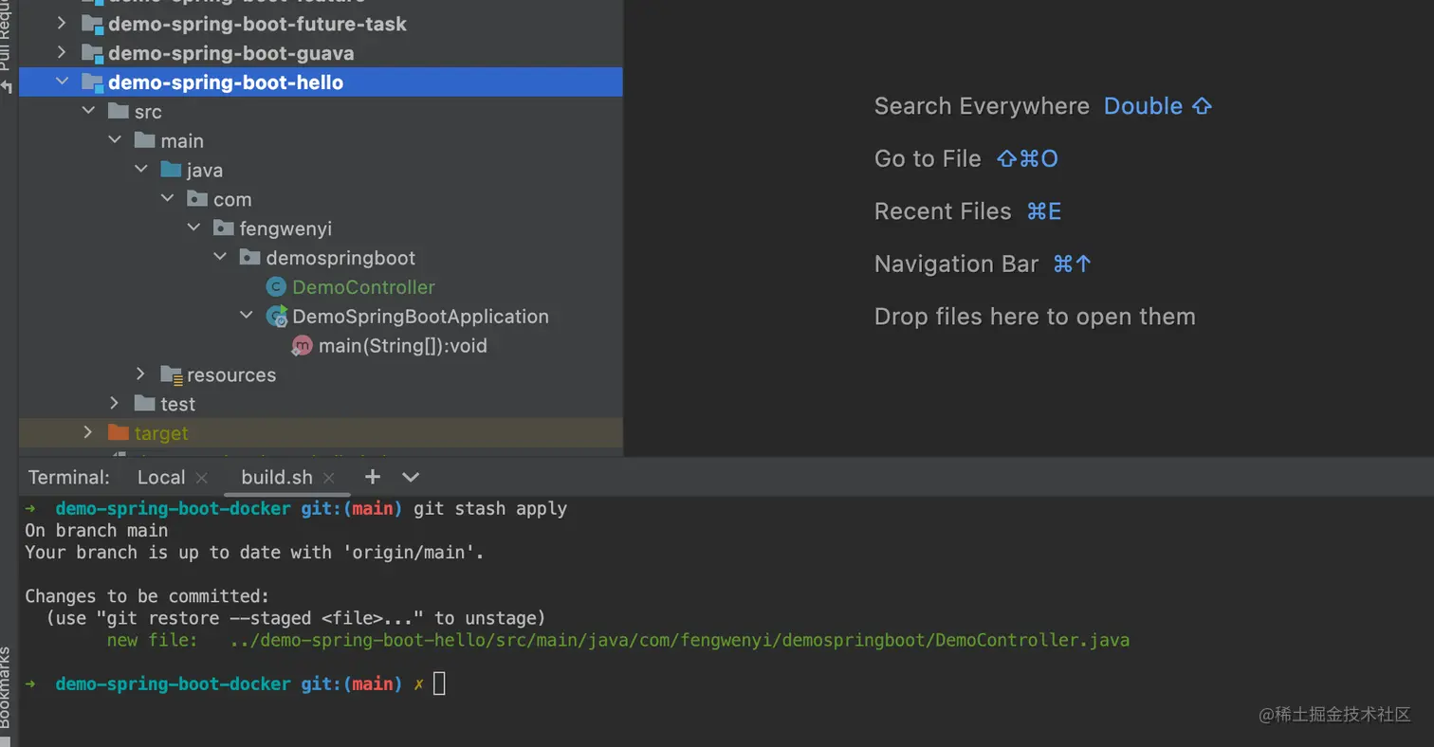1434x747 pixels.
Task: Switch to the Local terminal tab
Action: coord(161,478)
